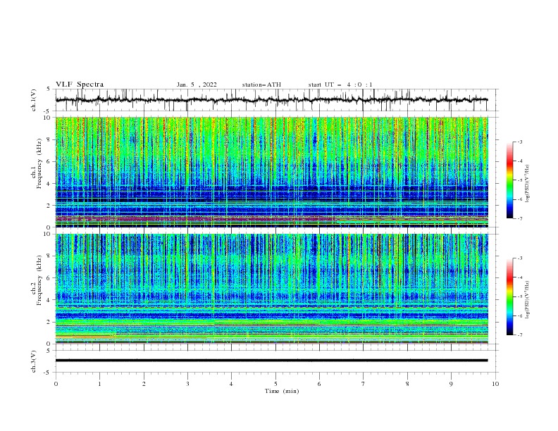Click the "2" minute tick label
Viewport: 558px width, 431px height.
[x=144, y=384]
